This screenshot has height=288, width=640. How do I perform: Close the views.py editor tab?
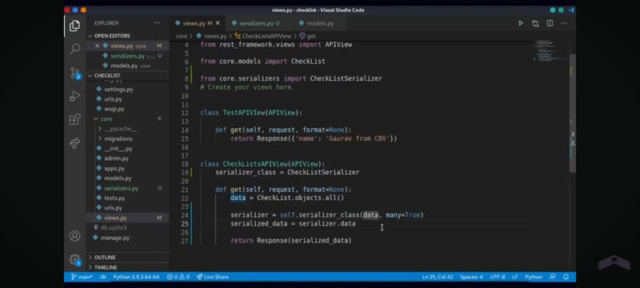tap(218, 23)
